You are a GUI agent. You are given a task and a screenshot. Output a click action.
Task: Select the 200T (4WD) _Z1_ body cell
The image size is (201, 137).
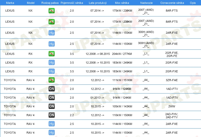[x=146, y=11]
